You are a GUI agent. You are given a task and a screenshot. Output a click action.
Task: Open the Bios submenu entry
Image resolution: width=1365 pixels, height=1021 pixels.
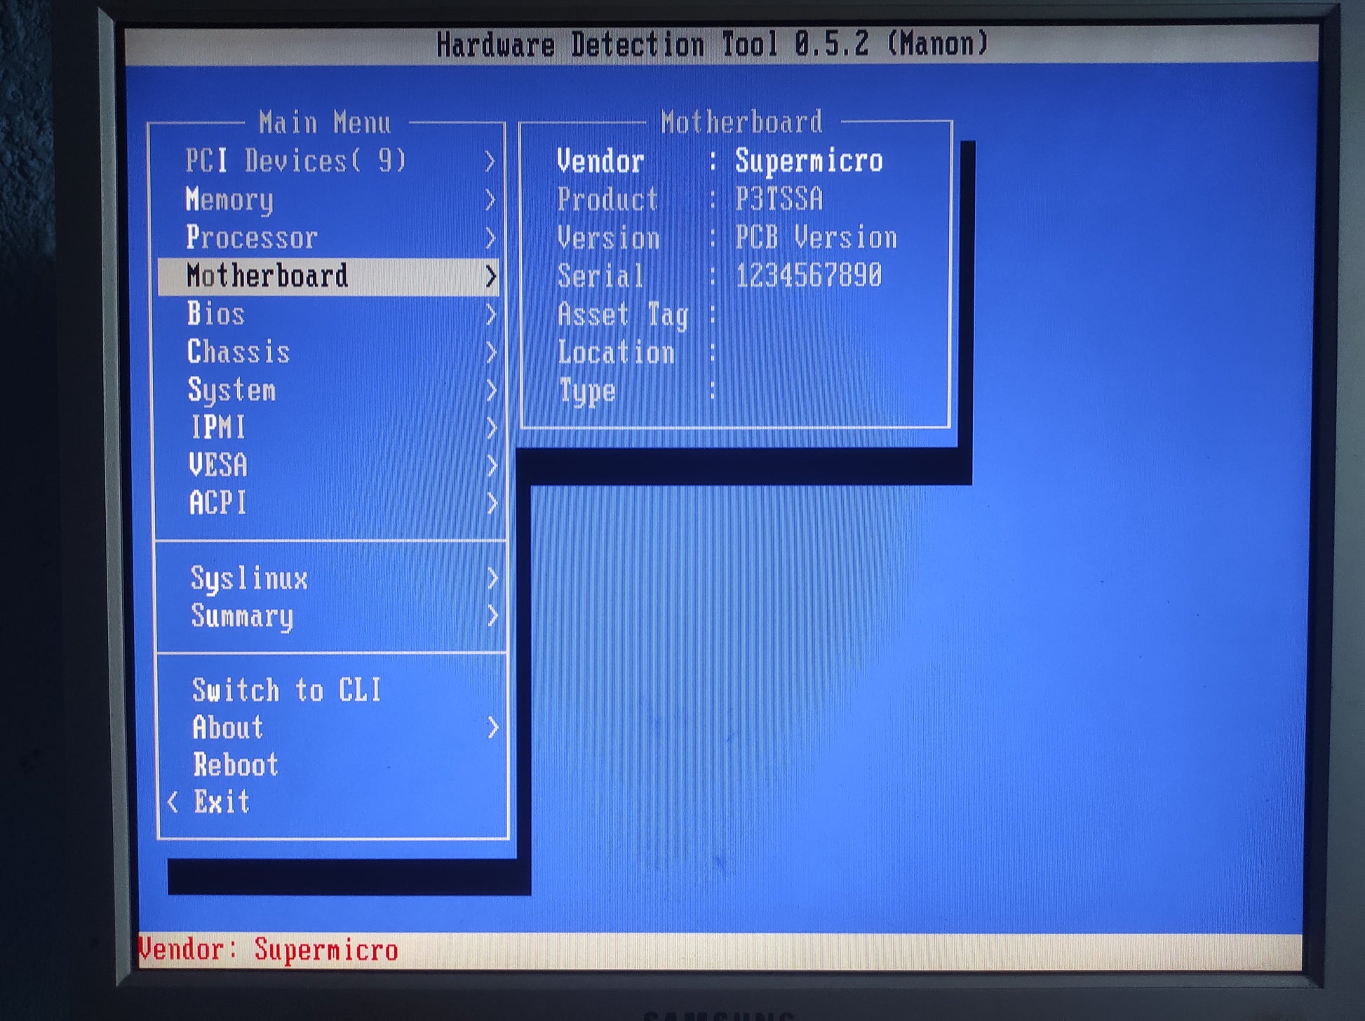tap(216, 314)
